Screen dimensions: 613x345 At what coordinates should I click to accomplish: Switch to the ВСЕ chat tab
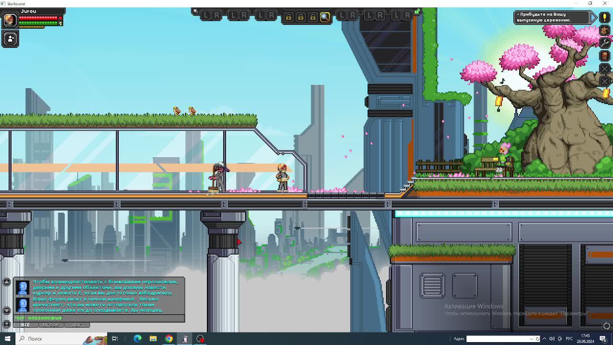tap(25, 325)
